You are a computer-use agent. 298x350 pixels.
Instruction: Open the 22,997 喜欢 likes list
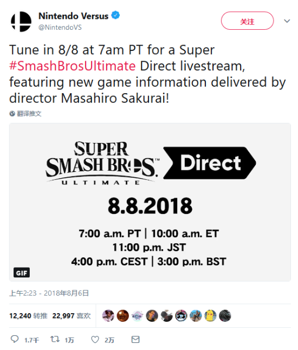coord(72,316)
